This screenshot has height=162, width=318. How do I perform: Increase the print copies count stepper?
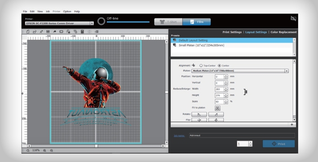251,142
